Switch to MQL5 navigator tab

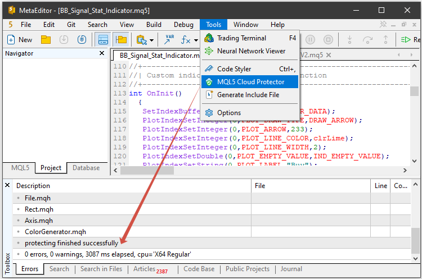click(20, 168)
